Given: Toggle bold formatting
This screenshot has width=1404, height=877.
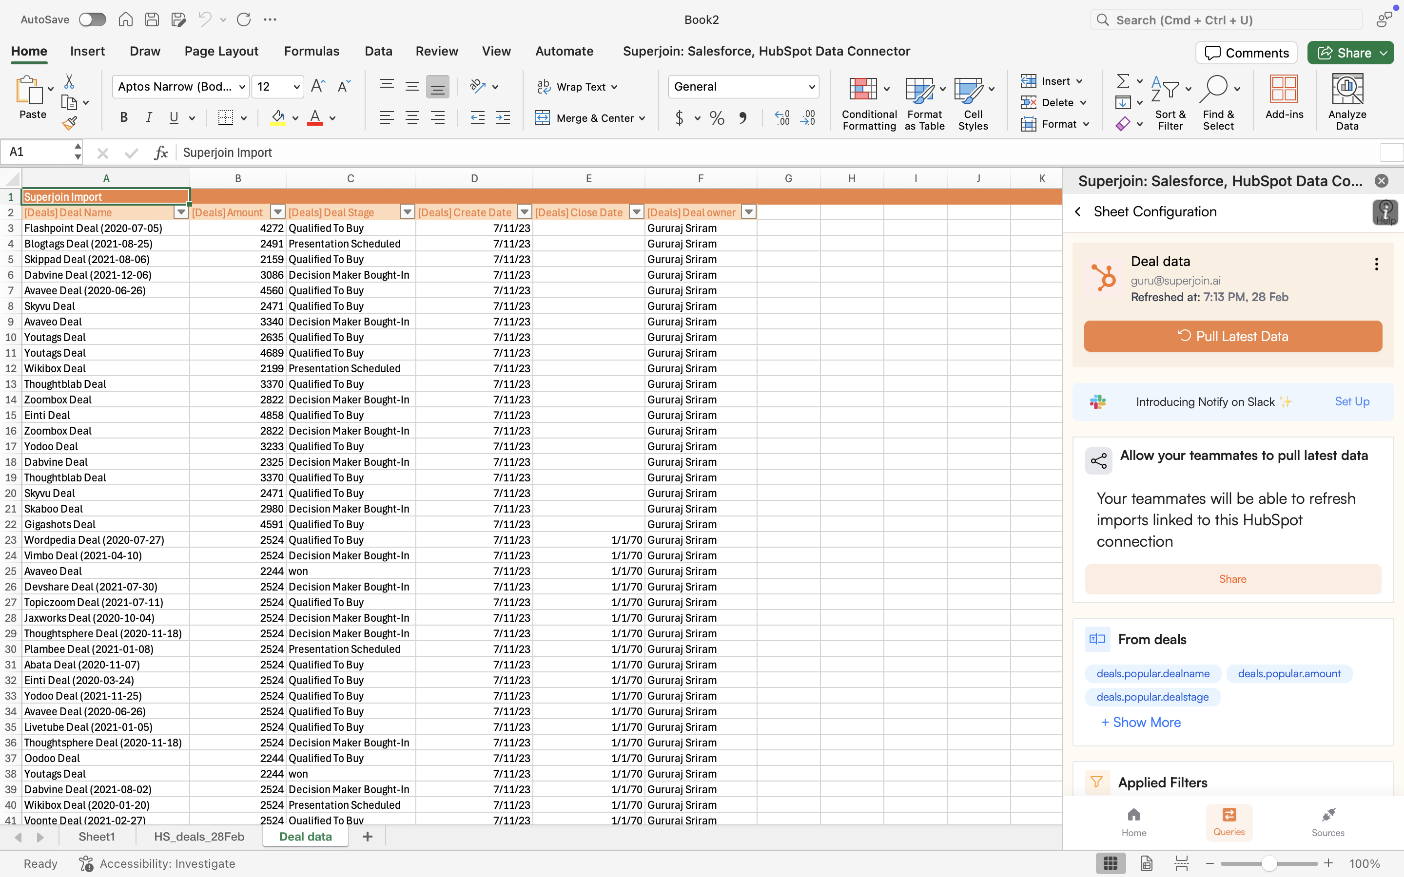Looking at the screenshot, I should tap(123, 118).
